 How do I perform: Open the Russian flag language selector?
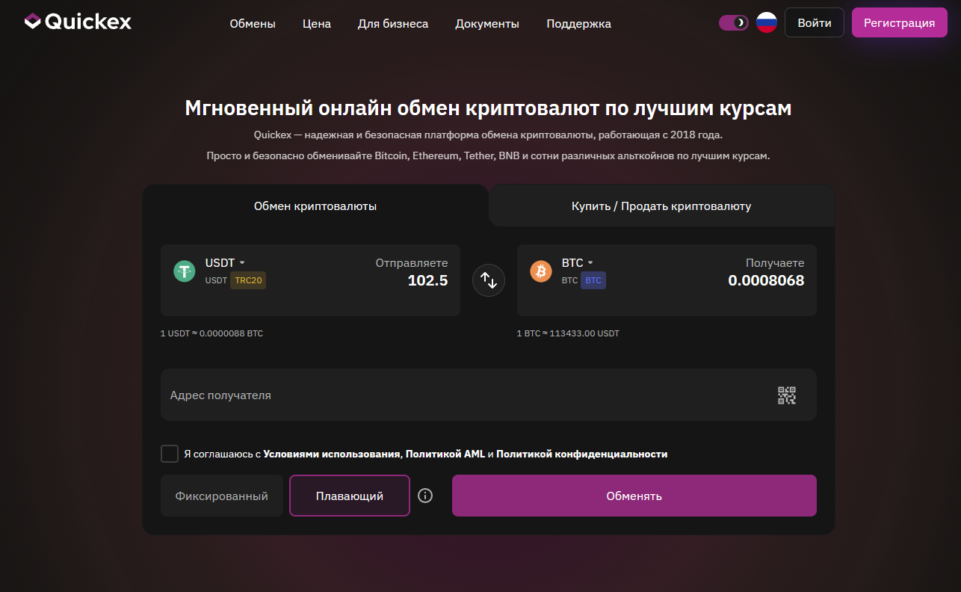coord(767,23)
